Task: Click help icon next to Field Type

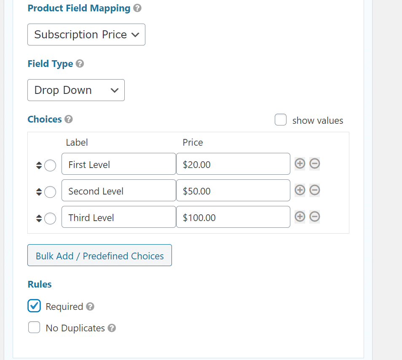Action: (x=80, y=64)
